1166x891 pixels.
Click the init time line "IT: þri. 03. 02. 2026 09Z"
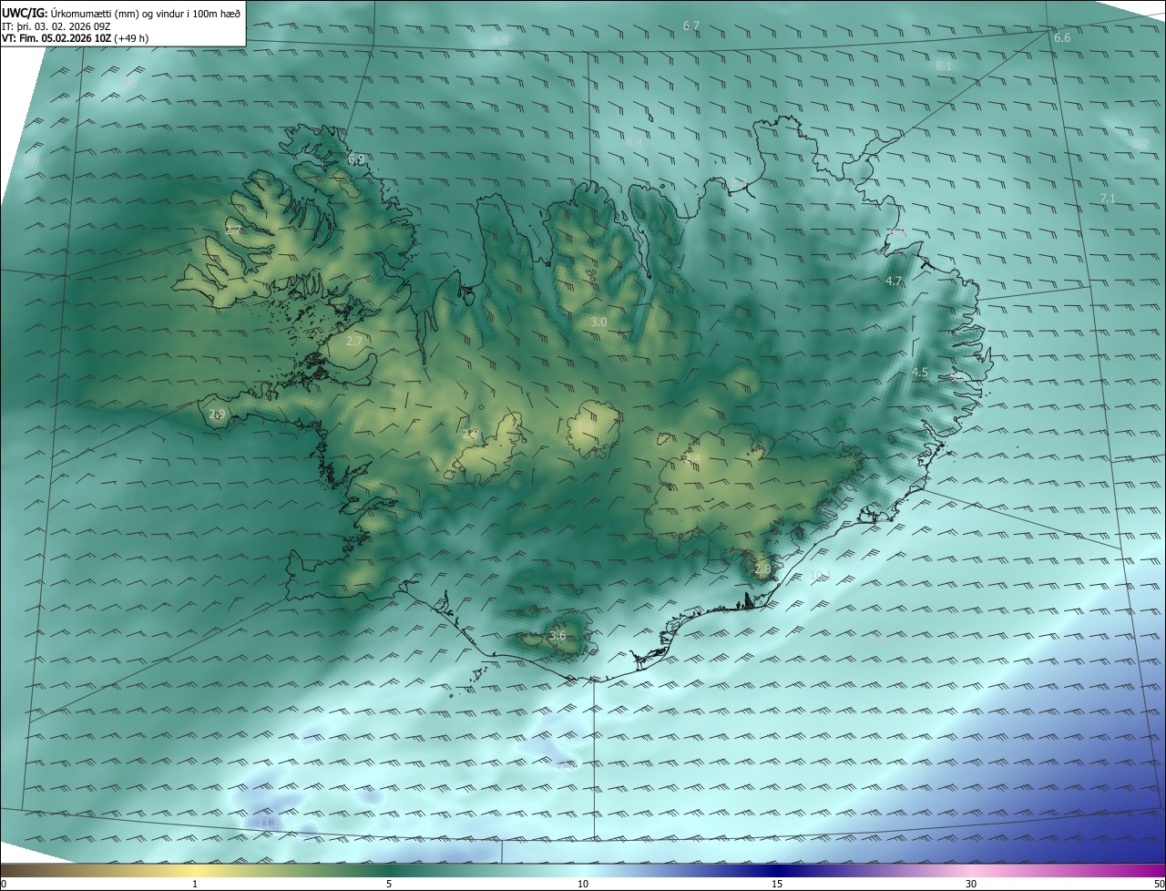(x=56, y=26)
